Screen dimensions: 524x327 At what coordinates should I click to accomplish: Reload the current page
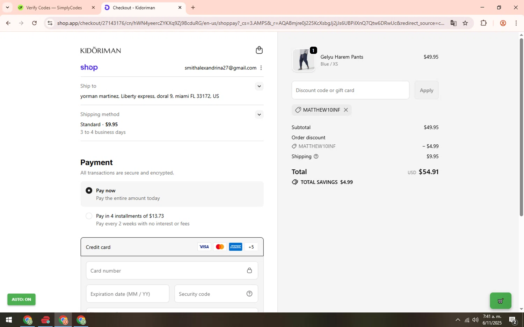pyautogui.click(x=34, y=23)
